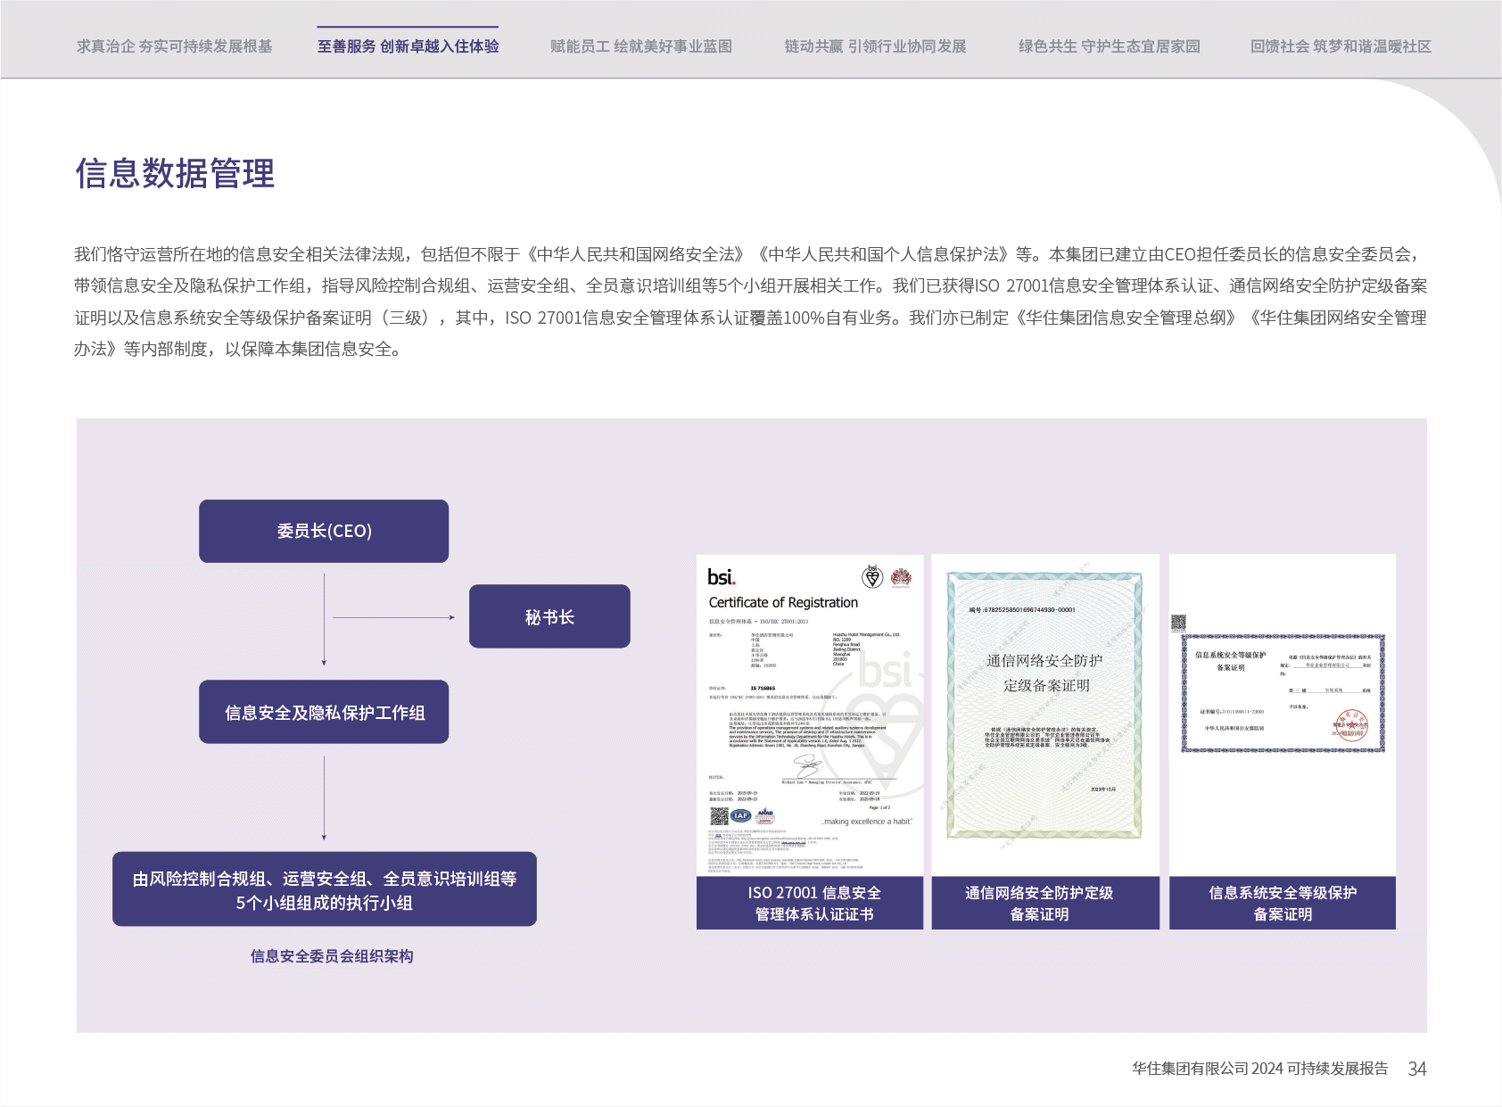This screenshot has height=1107, width=1502.
Task: Go to the 链动共赢 引领行业协同发展 tab
Action: click(875, 46)
